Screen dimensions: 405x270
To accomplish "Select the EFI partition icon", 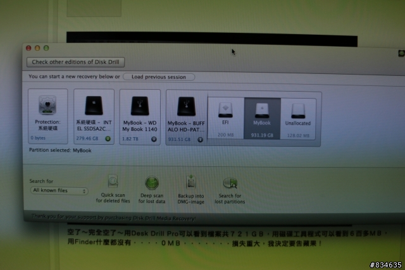I will point(225,110).
